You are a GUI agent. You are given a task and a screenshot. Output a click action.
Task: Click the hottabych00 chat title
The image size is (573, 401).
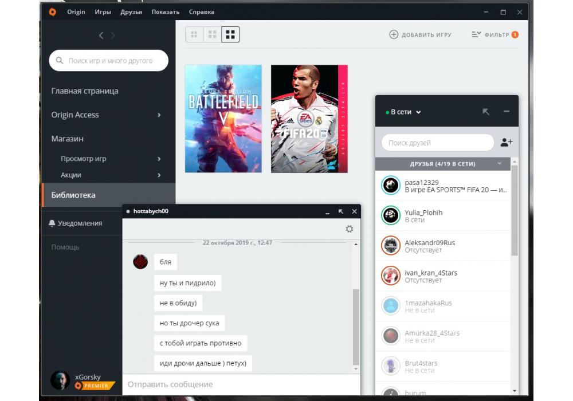(151, 211)
